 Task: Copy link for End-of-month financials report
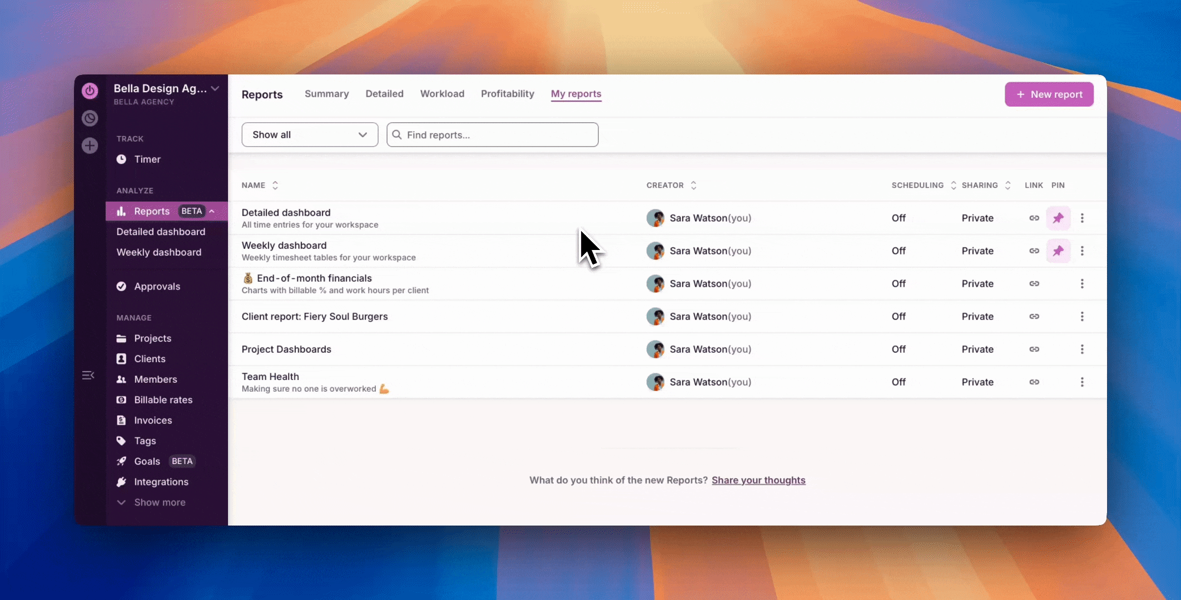(x=1034, y=284)
